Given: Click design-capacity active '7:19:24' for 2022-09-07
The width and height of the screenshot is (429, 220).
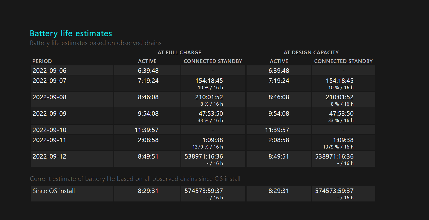Looking at the screenshot, I should click(x=279, y=81).
